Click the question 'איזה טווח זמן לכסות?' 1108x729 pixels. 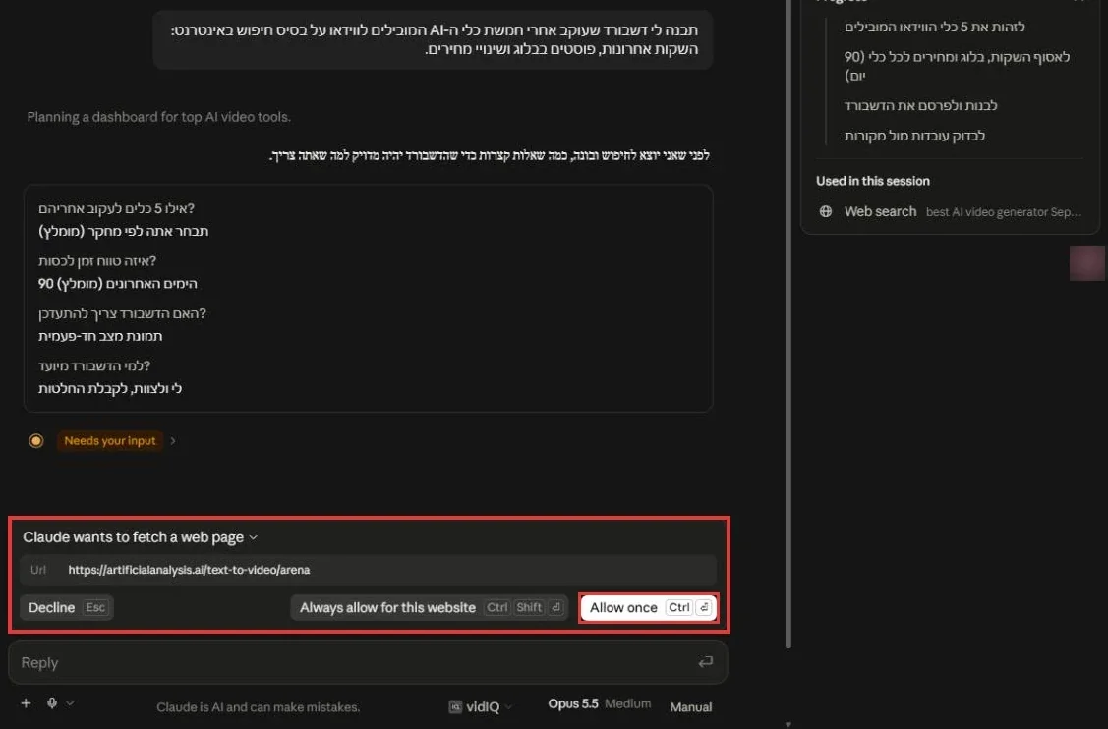point(97,260)
